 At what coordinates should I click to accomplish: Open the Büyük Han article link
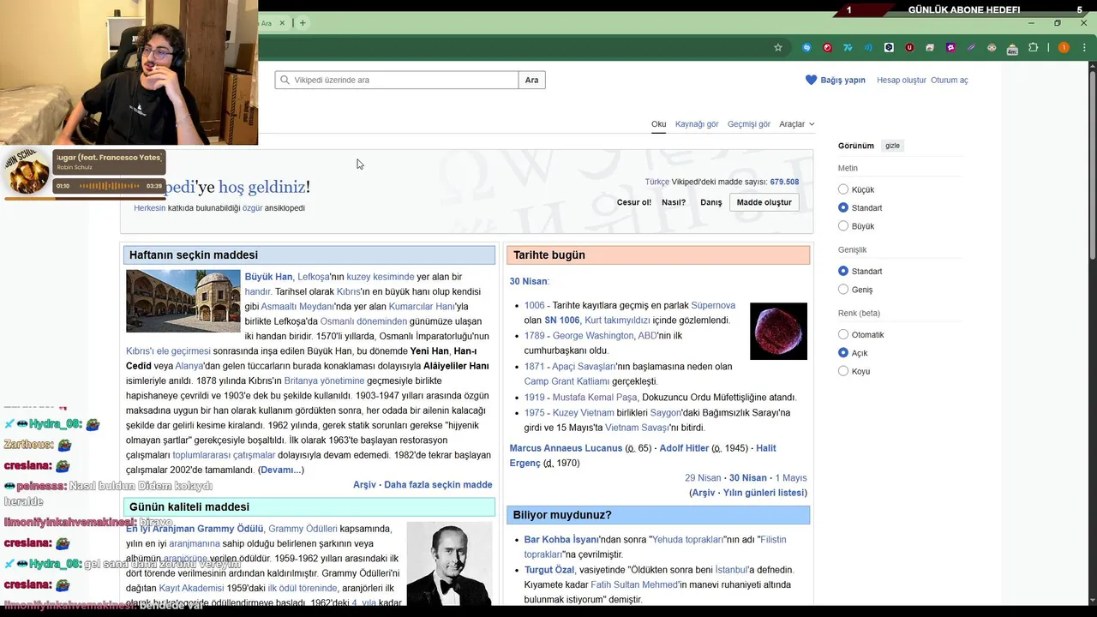point(268,277)
